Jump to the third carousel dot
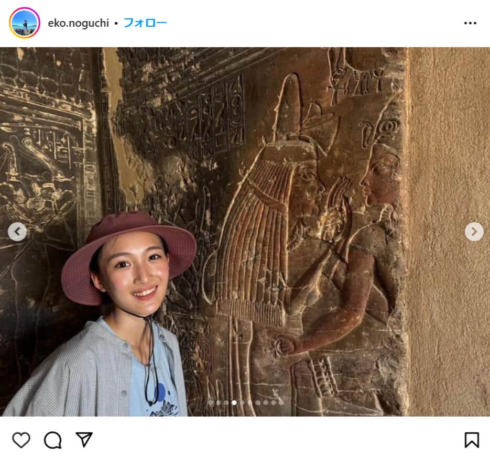The width and height of the screenshot is (490, 457). click(x=226, y=402)
